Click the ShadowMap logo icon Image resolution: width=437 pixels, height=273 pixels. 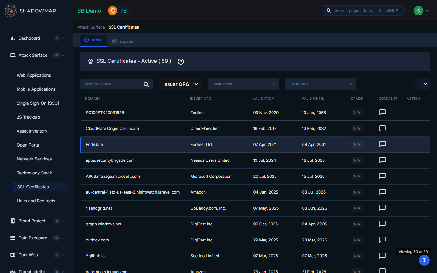[x=11, y=11]
